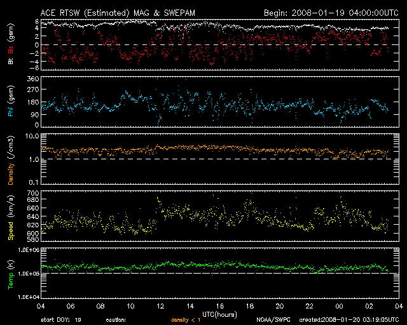Screen dimensions: 407x325
Task: Click the Begin date timestamp in header
Action: [x=329, y=13]
